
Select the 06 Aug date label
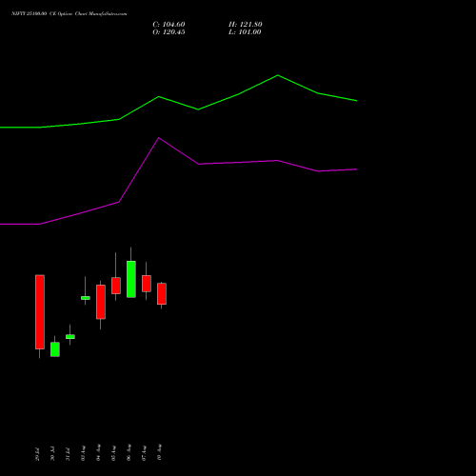pos(129,452)
